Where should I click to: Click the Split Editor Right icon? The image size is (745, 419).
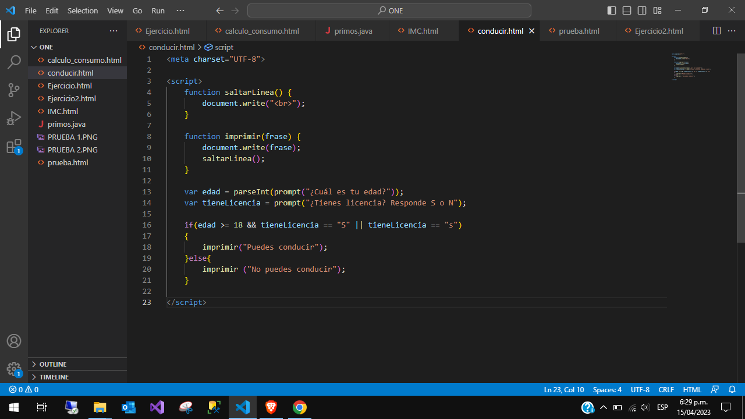point(716,31)
